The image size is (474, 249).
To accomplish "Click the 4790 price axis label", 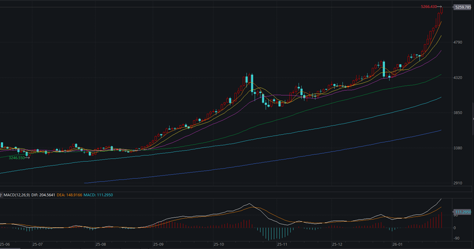I will coord(458,43).
